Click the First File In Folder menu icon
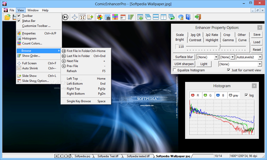The width and height of the screenshot is (267, 160). (x=64, y=51)
